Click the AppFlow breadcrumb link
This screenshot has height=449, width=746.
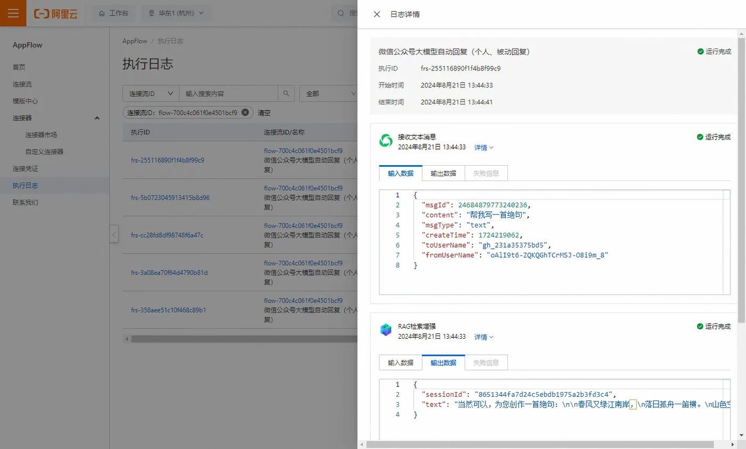point(135,41)
